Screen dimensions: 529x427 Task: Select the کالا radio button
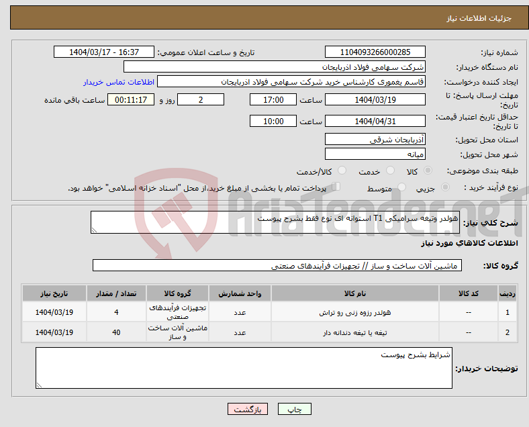pos(428,171)
